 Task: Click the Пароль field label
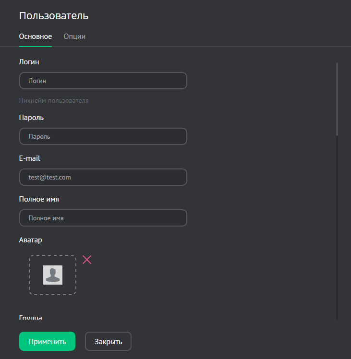click(32, 117)
